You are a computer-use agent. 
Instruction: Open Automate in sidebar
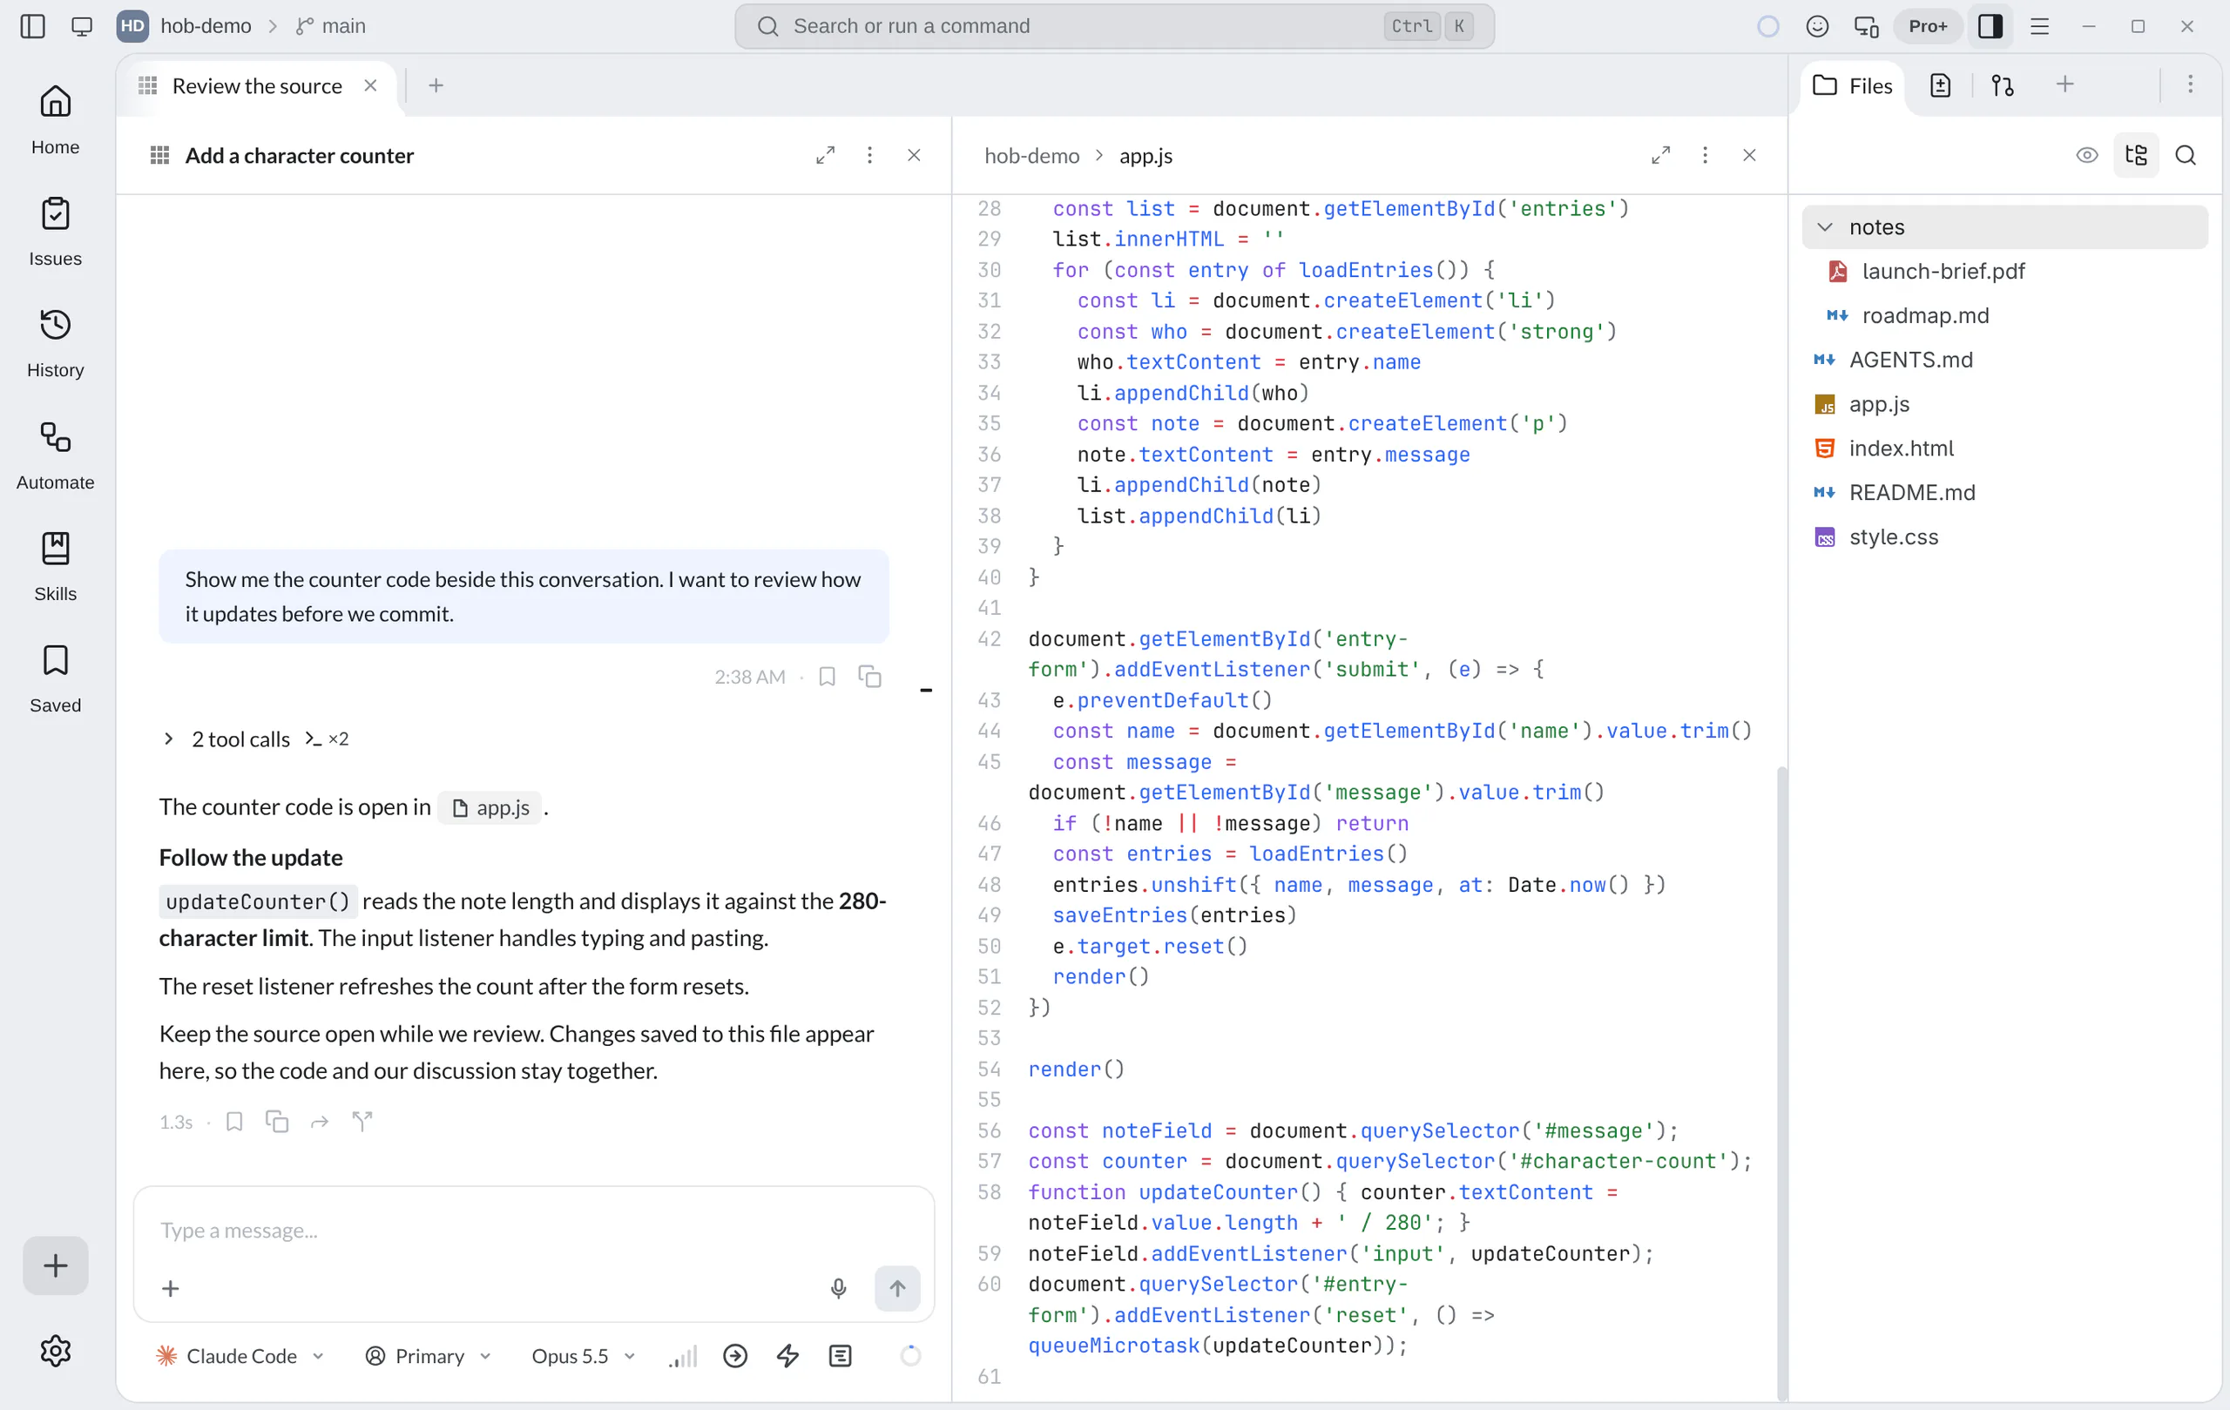point(56,455)
